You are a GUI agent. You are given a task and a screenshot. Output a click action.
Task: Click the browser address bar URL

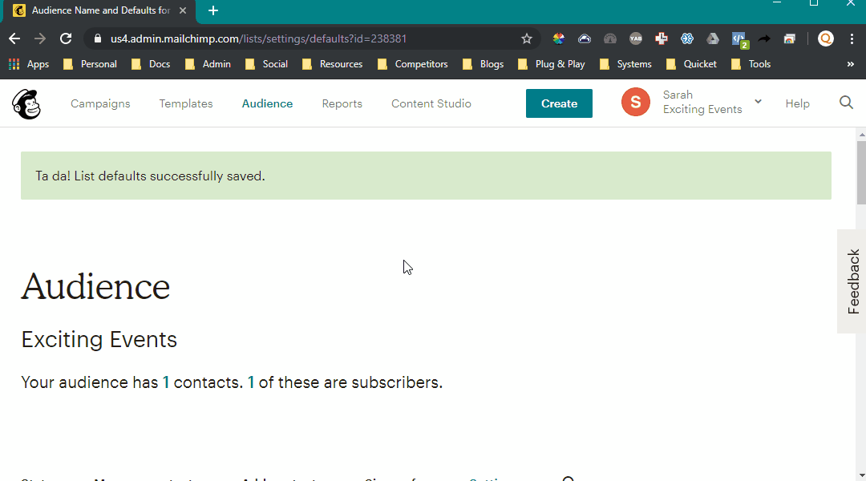[258, 38]
